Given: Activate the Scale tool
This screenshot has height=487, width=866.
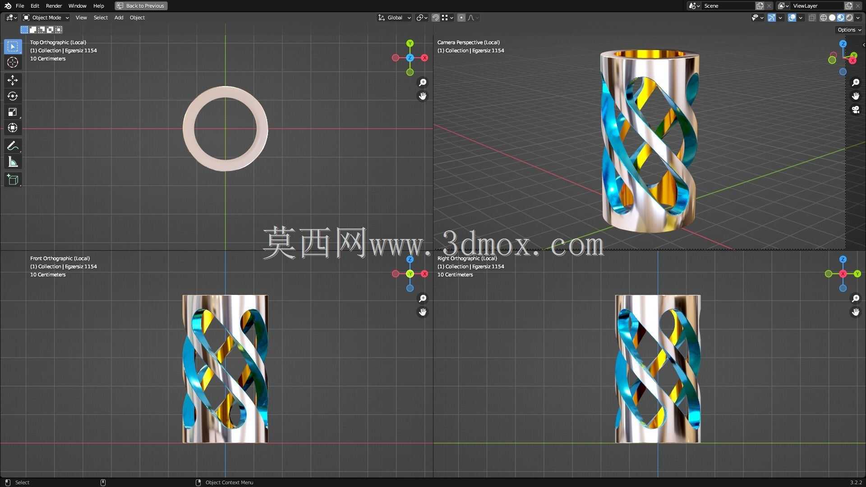Looking at the screenshot, I should tap(13, 112).
